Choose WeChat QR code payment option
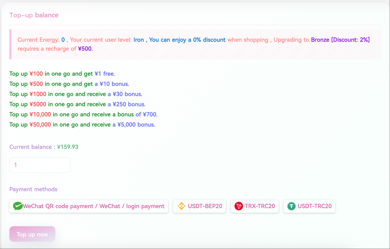This screenshot has height=249, width=390. (x=89, y=206)
